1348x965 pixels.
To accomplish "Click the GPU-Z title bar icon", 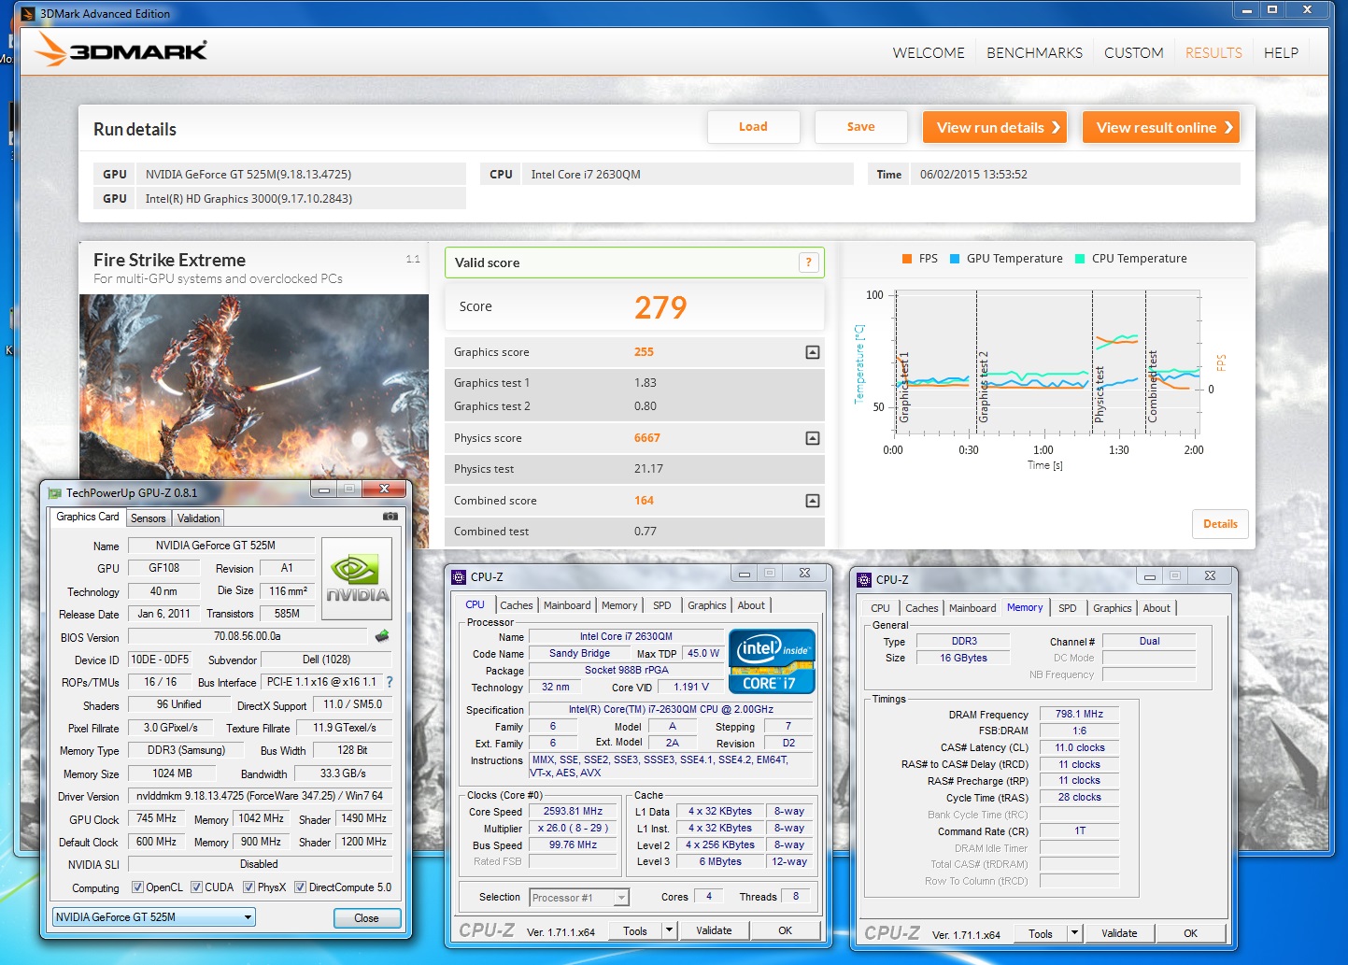I will coord(55,492).
